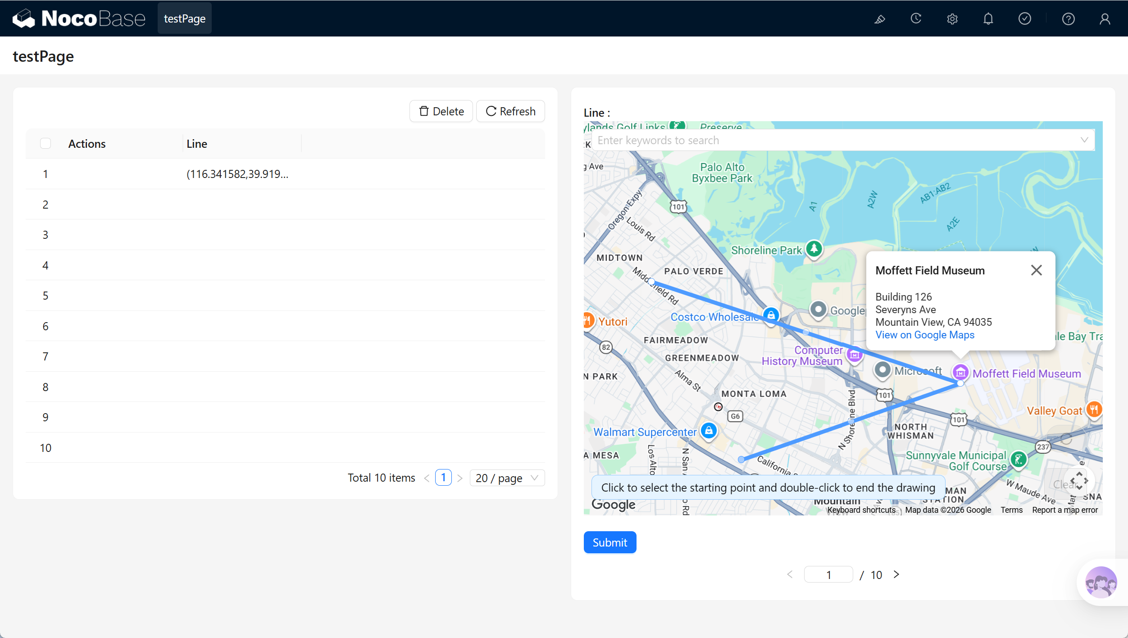Viewport: 1128px width, 638px height.
Task: Go to next record in form pagination
Action: click(896, 574)
